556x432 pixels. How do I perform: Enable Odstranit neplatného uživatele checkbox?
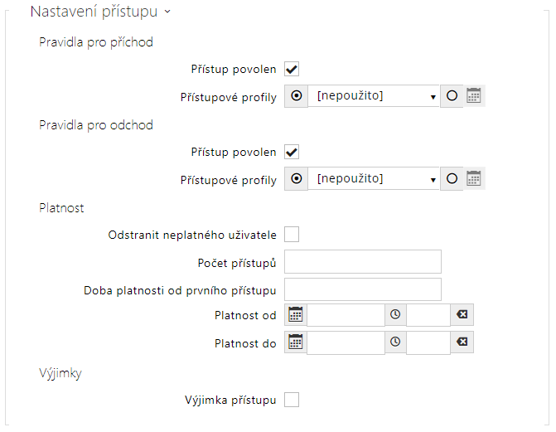[x=292, y=235]
